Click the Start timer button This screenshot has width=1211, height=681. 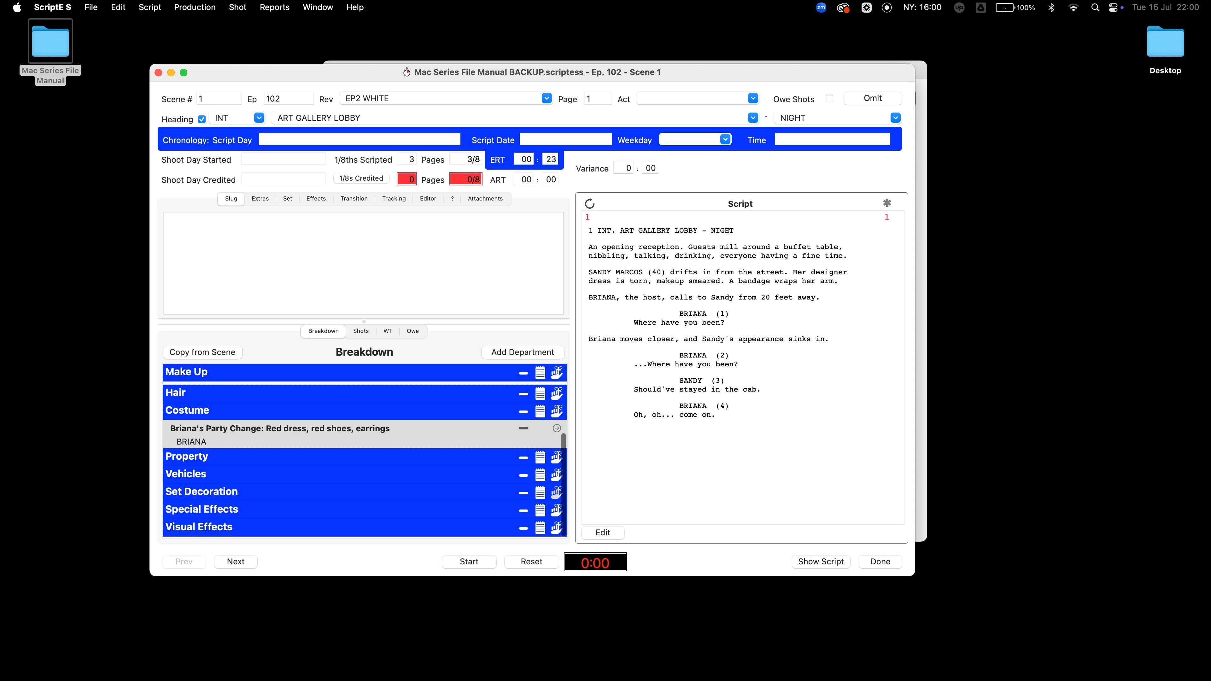coord(469,562)
